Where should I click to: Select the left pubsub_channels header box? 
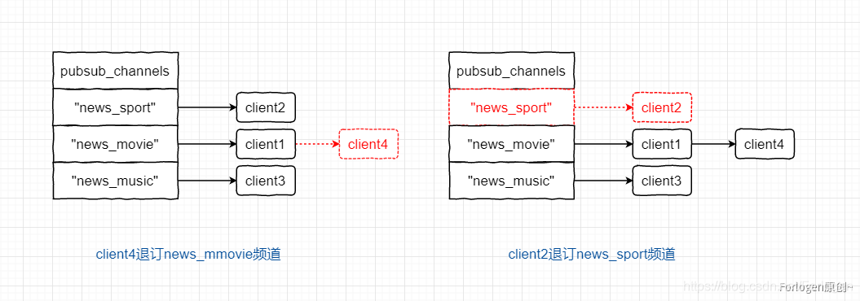[115, 71]
